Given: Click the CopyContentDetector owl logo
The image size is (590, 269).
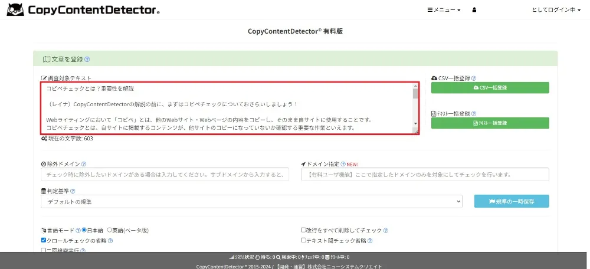Looking at the screenshot, I should click(15, 10).
